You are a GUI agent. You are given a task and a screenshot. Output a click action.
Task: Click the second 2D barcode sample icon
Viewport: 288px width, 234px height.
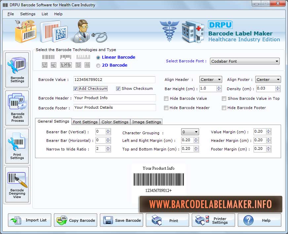54,65
